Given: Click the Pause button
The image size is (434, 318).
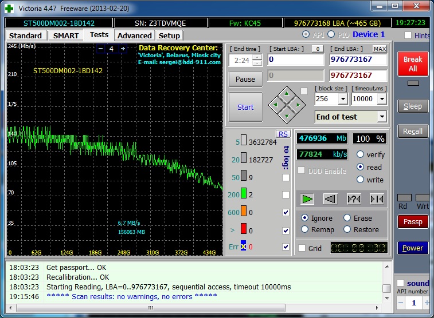Looking at the screenshot, I should pos(245,79).
